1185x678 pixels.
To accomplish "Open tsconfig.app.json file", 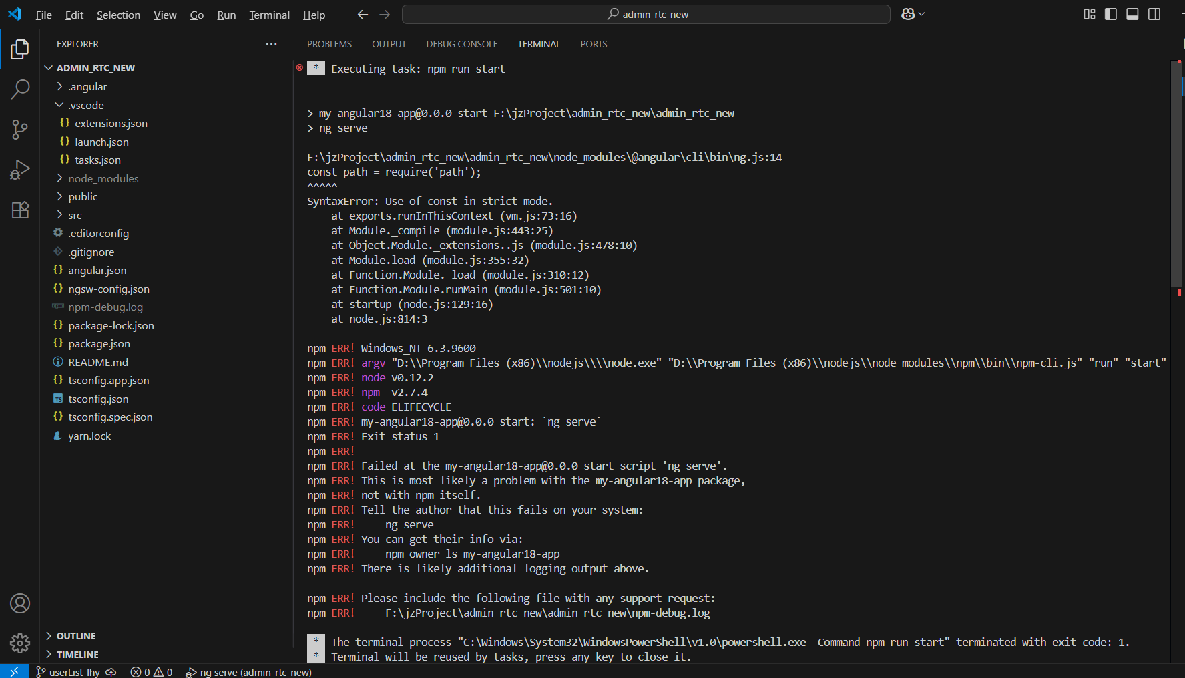I will (x=165, y=380).
